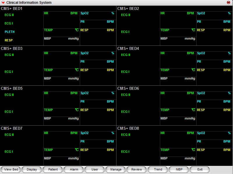This screenshot has width=233, height=174.
Task: Click the NIBP label in BED6 panel
Action: (x=164, y=119)
